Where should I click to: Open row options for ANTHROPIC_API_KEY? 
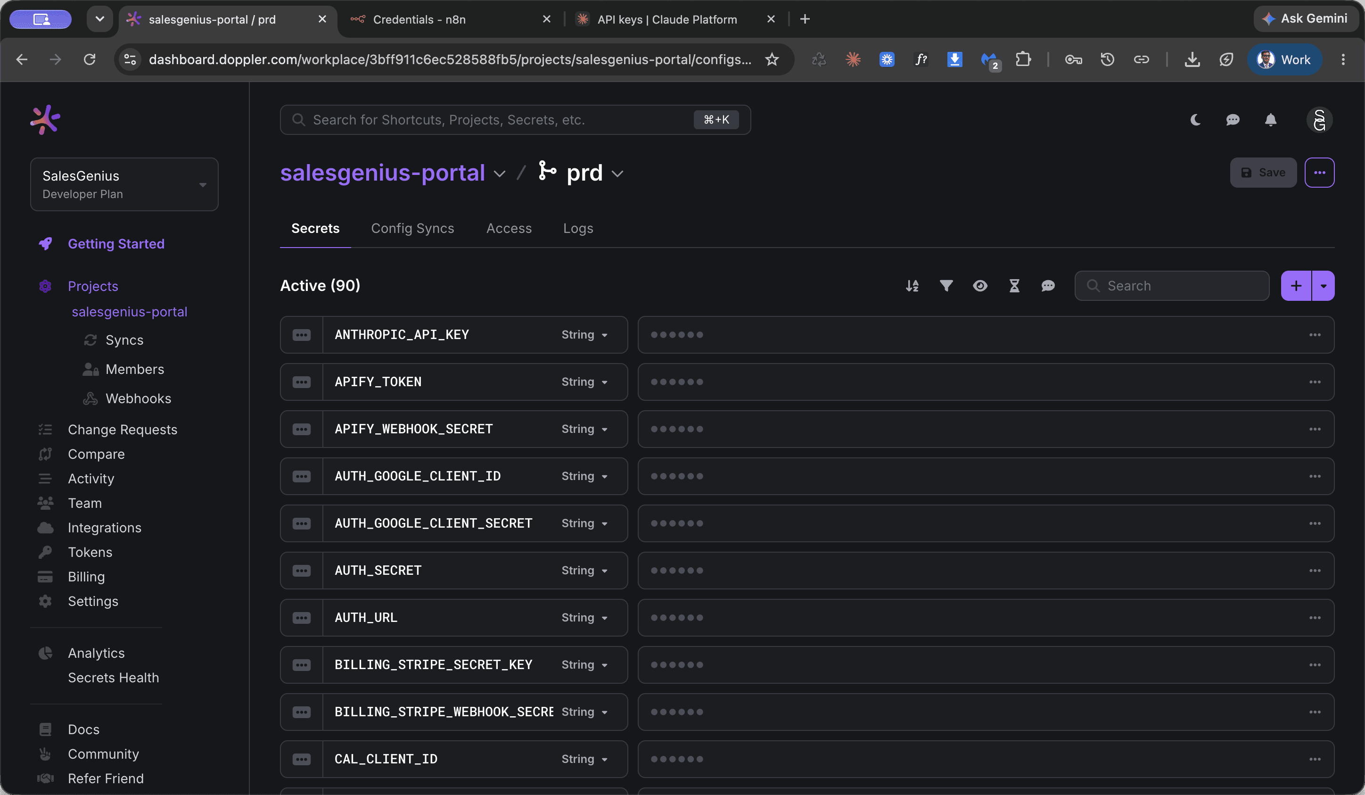[1315, 335]
